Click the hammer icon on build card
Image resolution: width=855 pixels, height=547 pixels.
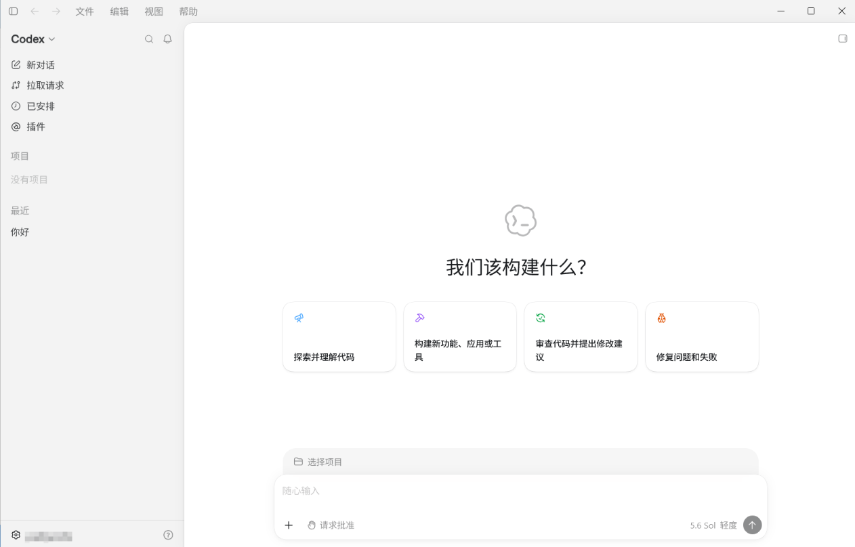pos(419,318)
